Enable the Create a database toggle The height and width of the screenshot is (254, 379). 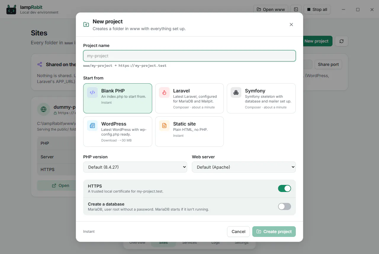284,206
